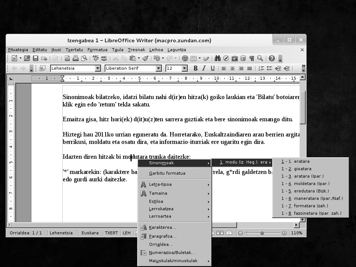This screenshot has width=356, height=267.
Task: Open the Liberation Serif font dropdown
Action: tap(158, 68)
